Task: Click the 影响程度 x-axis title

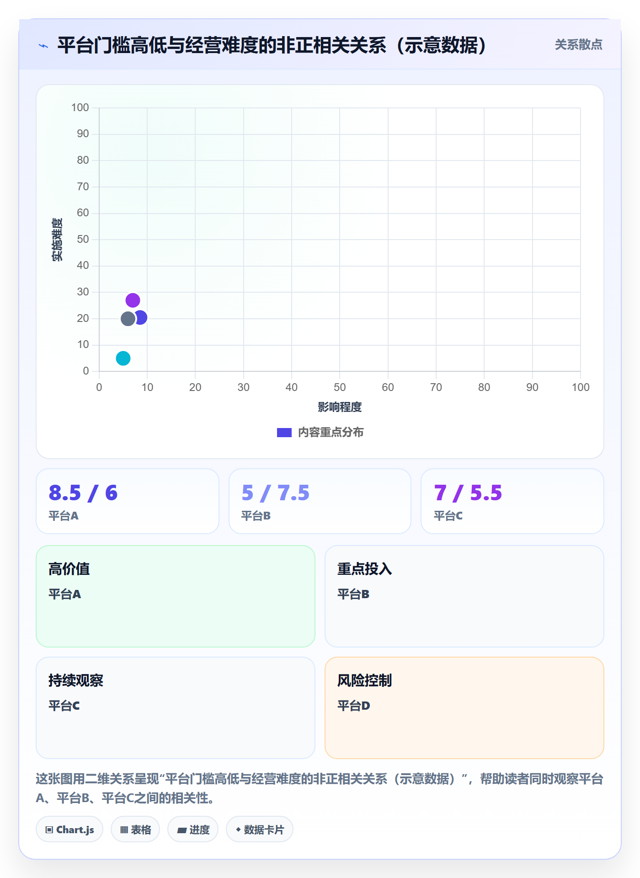Action: [340, 407]
